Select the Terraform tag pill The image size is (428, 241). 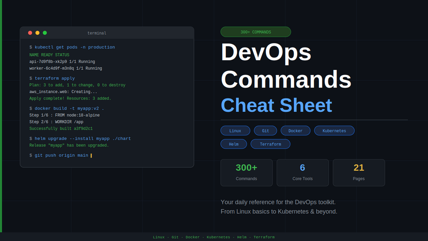pyautogui.click(x=270, y=144)
